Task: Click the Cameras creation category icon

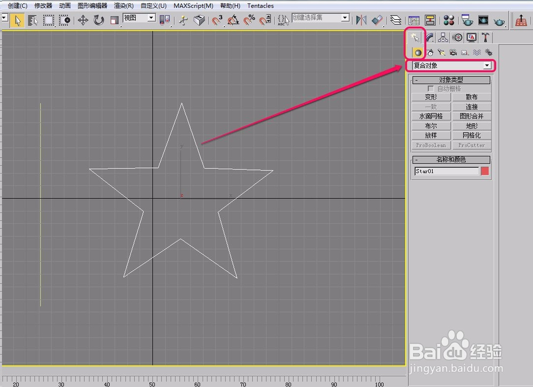Action: (x=453, y=52)
